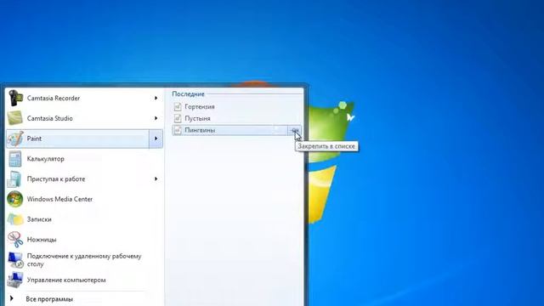Open Все программы list

coord(49,299)
